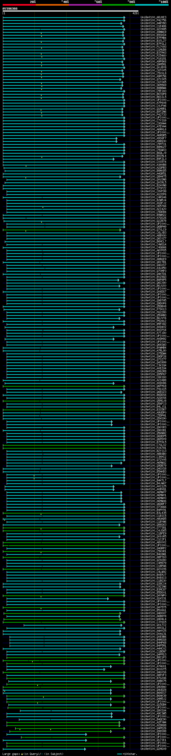
Task: Open hit UniRef100_Q98S88
Action: pyautogui.click(x=153, y=731)
